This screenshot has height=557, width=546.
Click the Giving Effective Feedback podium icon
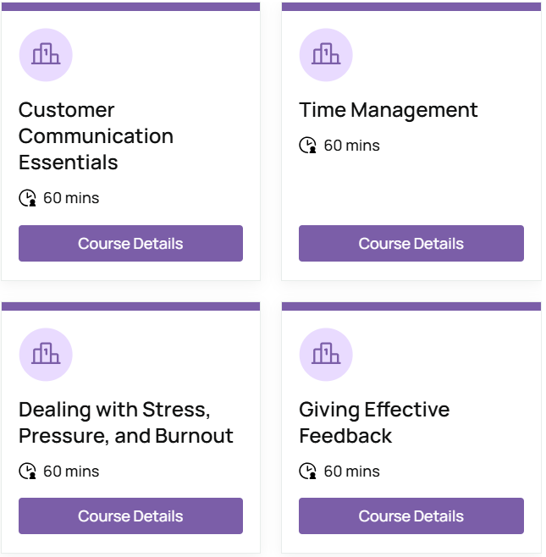click(326, 355)
